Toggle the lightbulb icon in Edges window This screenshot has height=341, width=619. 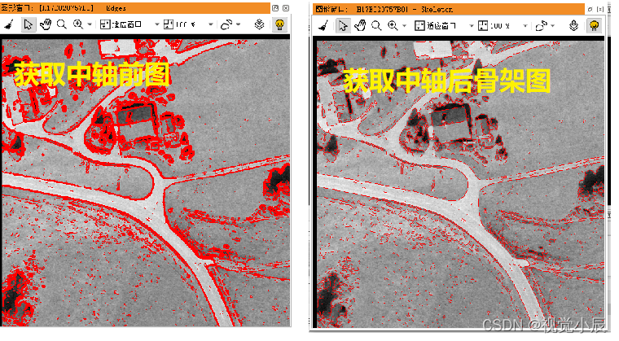click(279, 24)
